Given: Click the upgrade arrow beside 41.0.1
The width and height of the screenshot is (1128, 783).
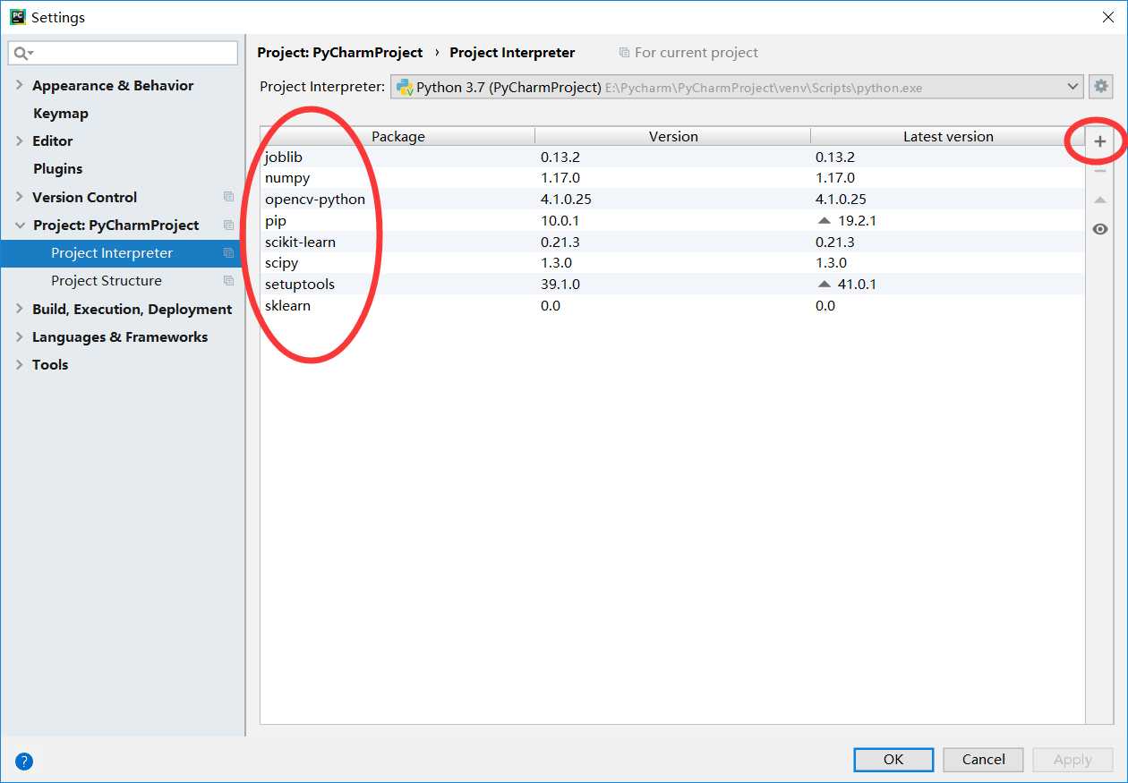Looking at the screenshot, I should (825, 285).
